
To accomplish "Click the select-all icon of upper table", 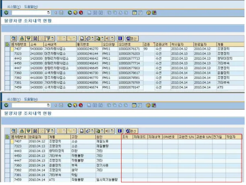I will (x=7, y=44).
